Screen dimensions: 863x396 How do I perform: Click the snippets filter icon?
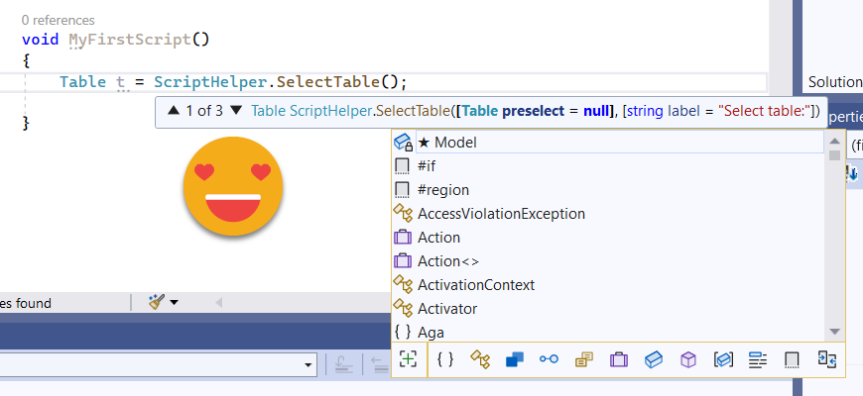[x=792, y=359]
